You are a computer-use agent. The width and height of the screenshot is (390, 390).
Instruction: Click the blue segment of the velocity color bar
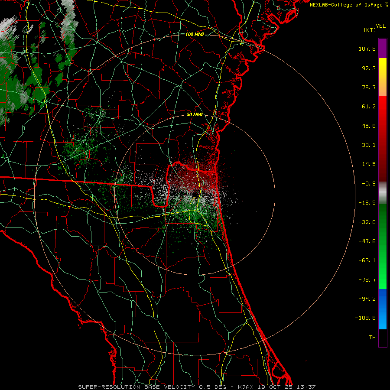click(383, 309)
